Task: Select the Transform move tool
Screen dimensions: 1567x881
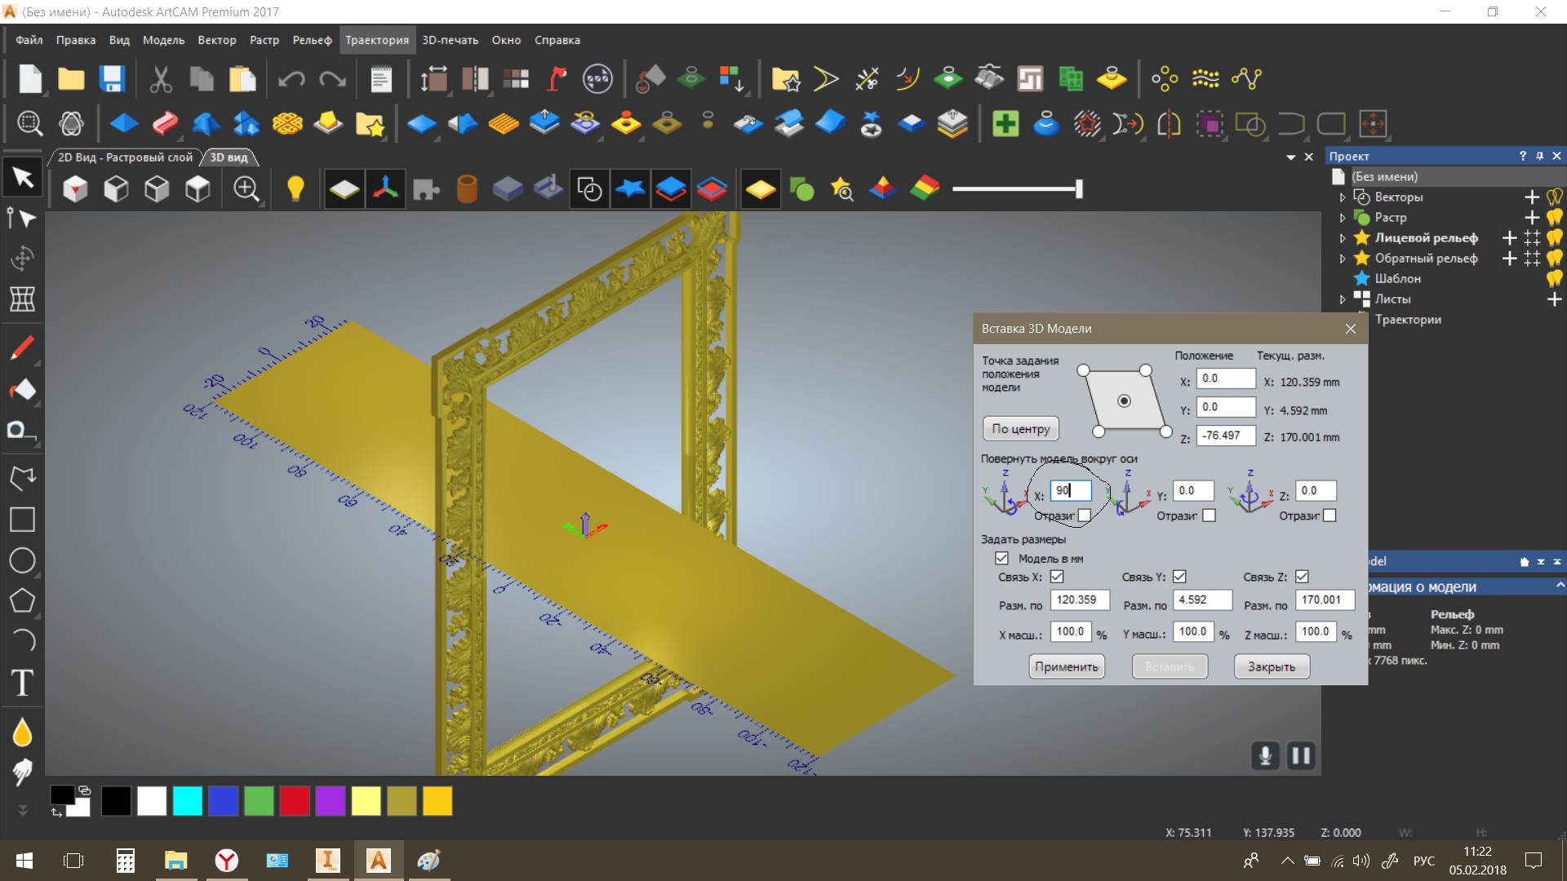Action: [x=22, y=259]
